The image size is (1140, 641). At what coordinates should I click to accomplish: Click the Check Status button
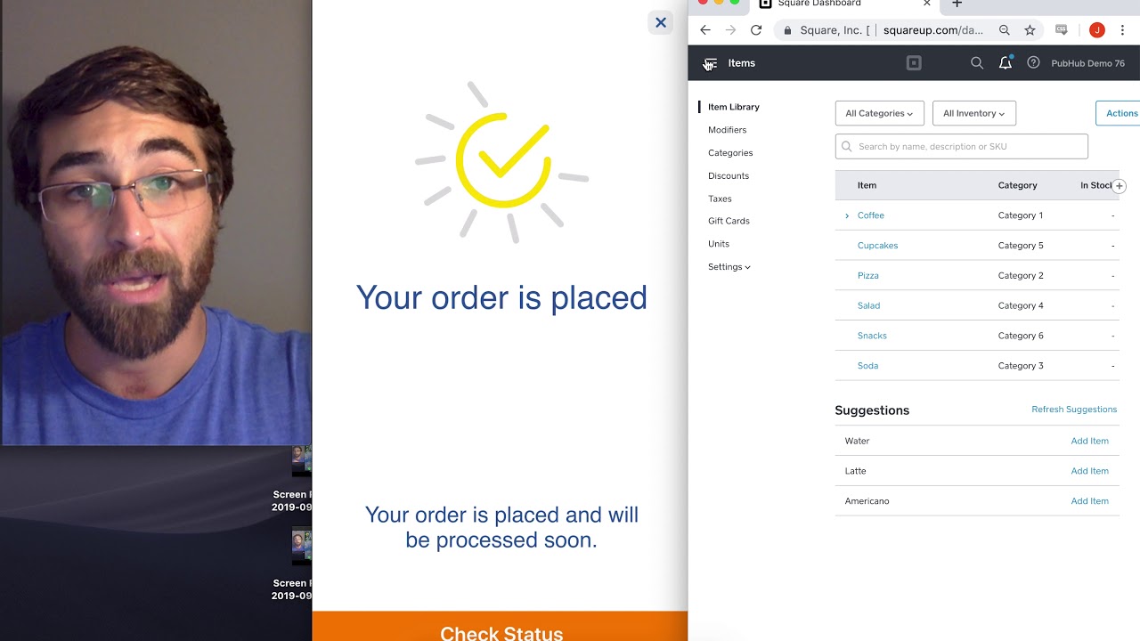pyautogui.click(x=501, y=627)
